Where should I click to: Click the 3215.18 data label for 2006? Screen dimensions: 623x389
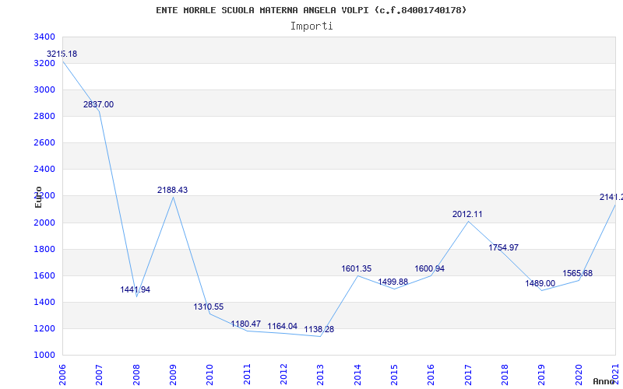pyautogui.click(x=62, y=54)
